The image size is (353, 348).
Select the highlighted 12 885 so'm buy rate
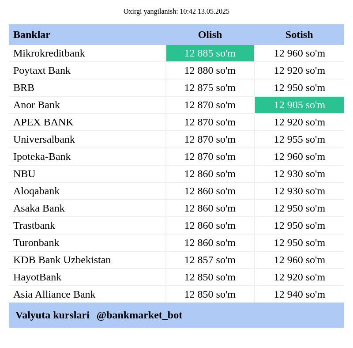[x=210, y=53]
